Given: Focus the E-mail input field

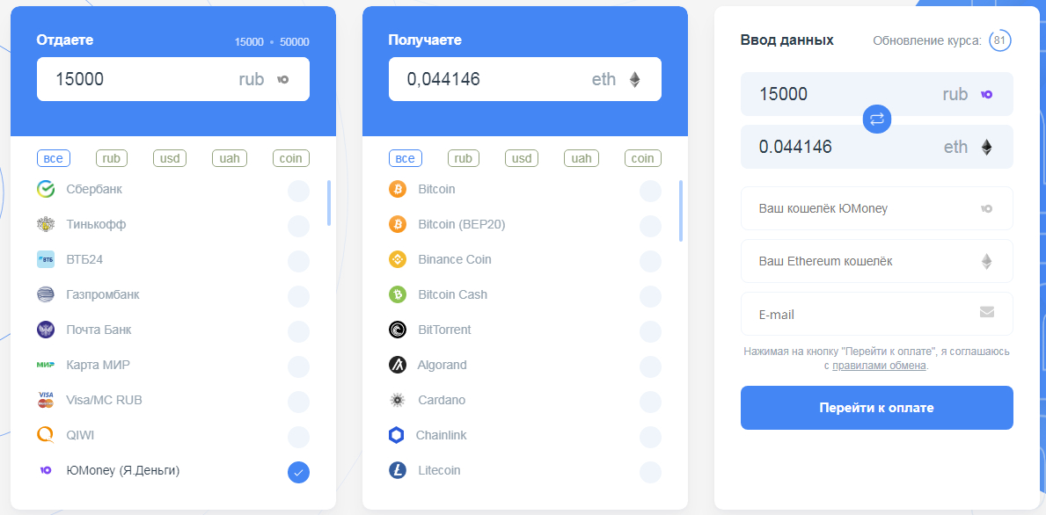Looking at the screenshot, I should pyautogui.click(x=876, y=314).
